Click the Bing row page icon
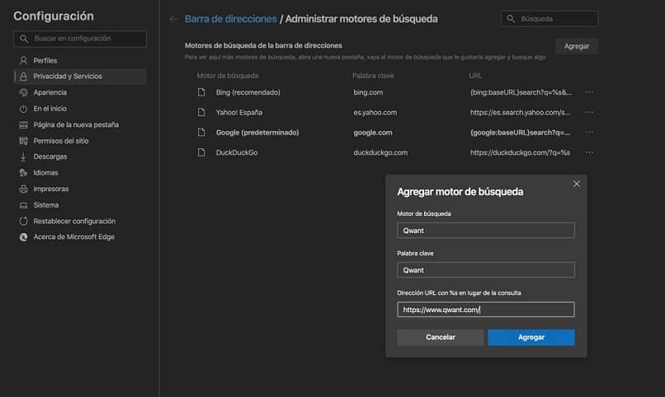The height and width of the screenshot is (397, 665). tap(201, 92)
